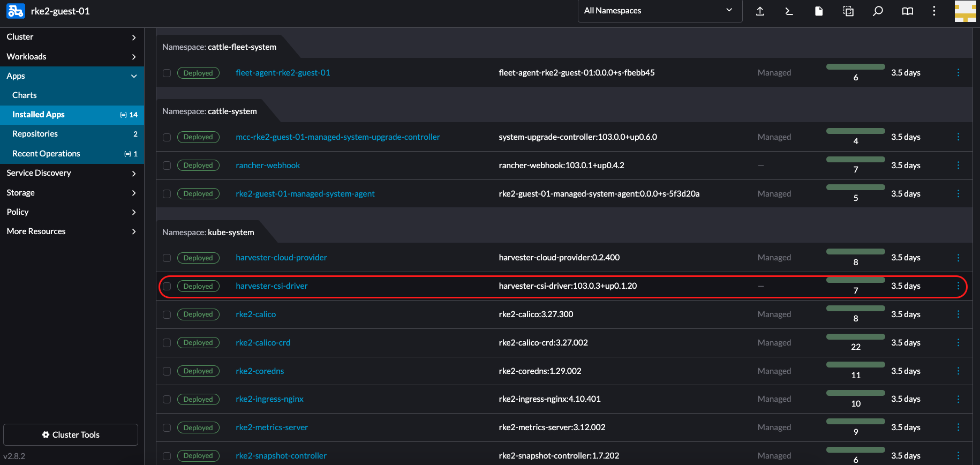Screen dimensions: 980x465
Task: Click the v2.8.2 version label
Action: point(14,456)
